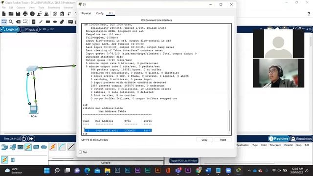Choose the Place Note tool
Viewport: 313px width, 176px height.
34,22
